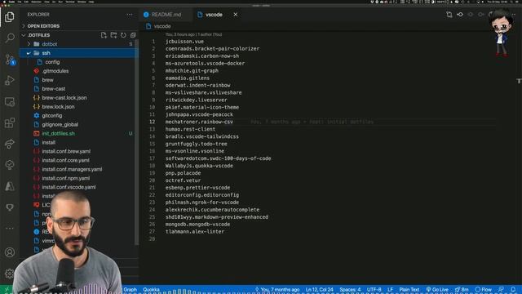Click the New Folder icon in .DOTFILES header
The image size is (522, 294).
pos(113,35)
